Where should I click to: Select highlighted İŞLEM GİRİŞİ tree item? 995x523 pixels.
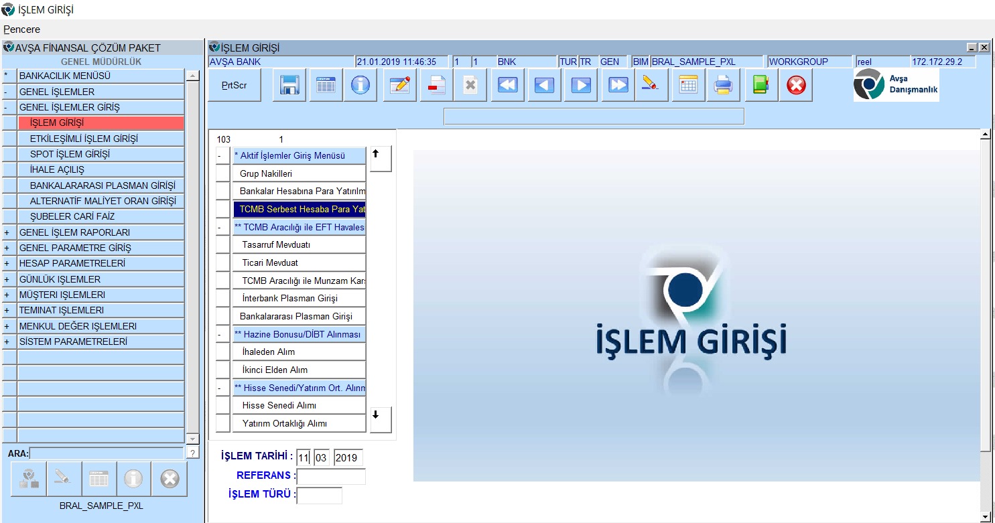coord(101,123)
